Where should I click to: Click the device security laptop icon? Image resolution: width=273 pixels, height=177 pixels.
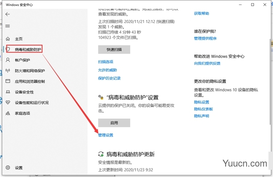tap(8, 92)
